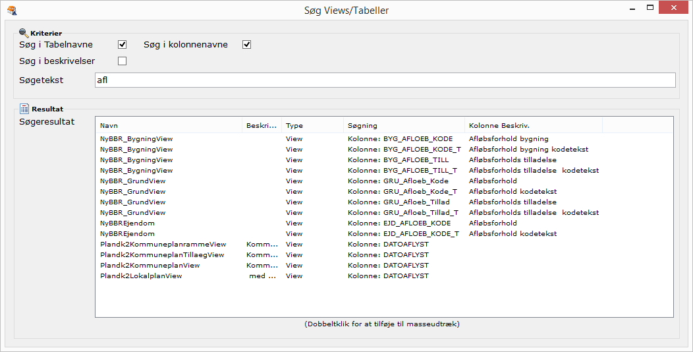Sort results by the Navn column header
The height and width of the screenshot is (352, 693).
[168, 125]
